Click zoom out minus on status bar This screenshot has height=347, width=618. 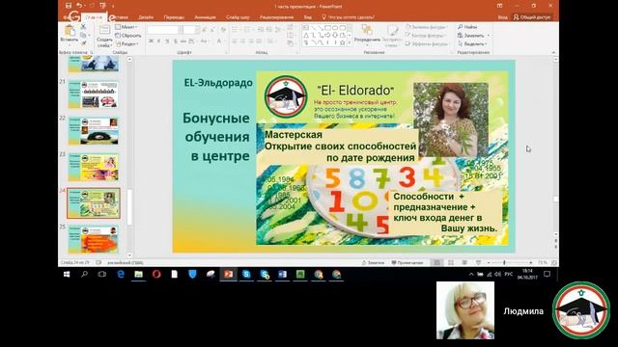489,262
